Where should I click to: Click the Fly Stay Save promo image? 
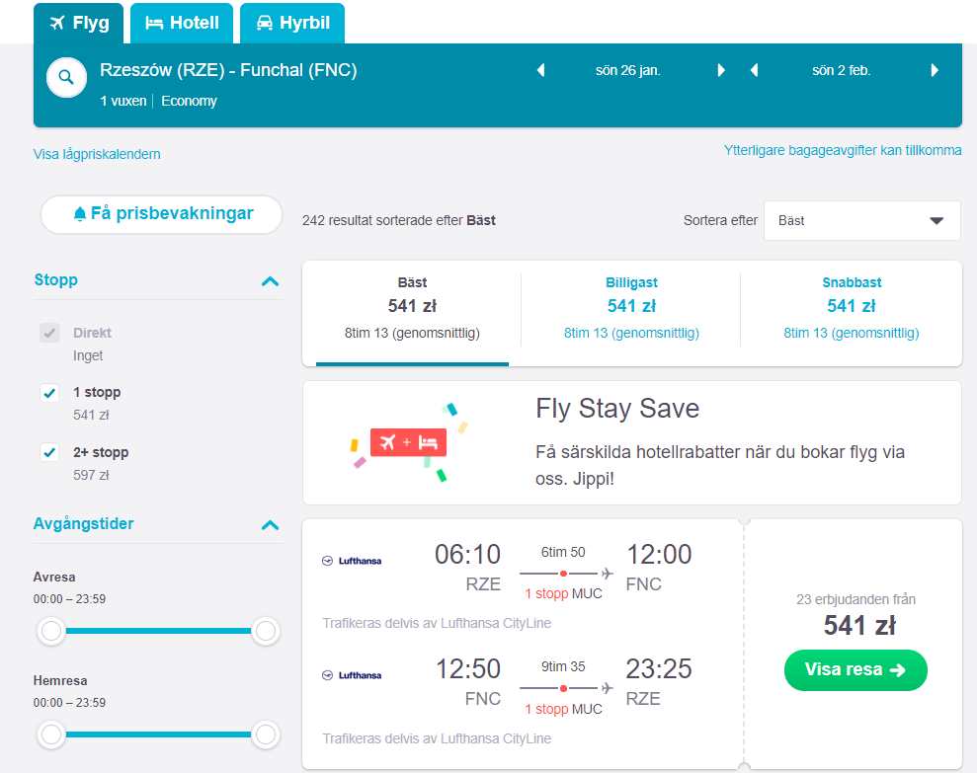409,443
